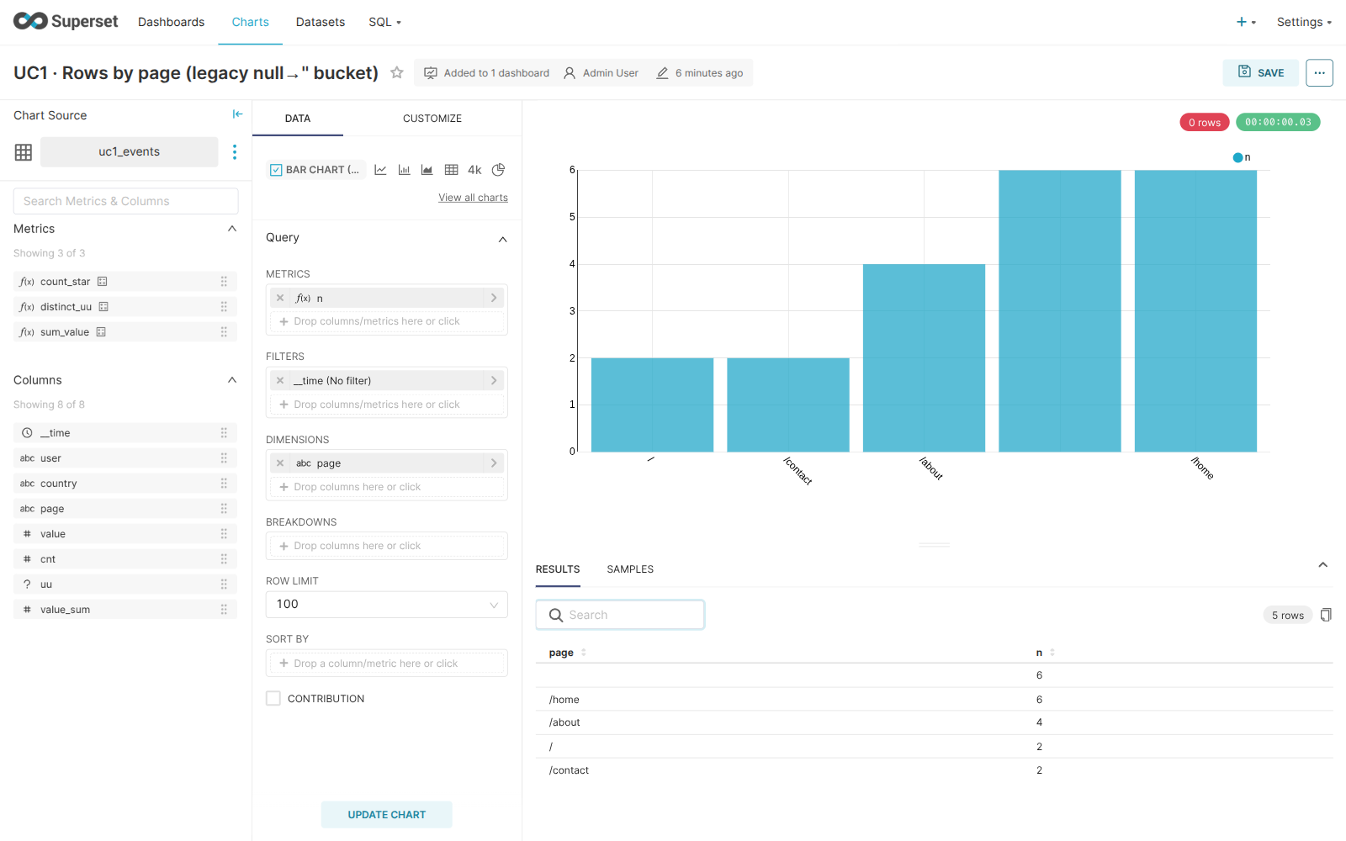Switch to the DATA tab
The width and height of the screenshot is (1346, 841).
pyautogui.click(x=298, y=119)
